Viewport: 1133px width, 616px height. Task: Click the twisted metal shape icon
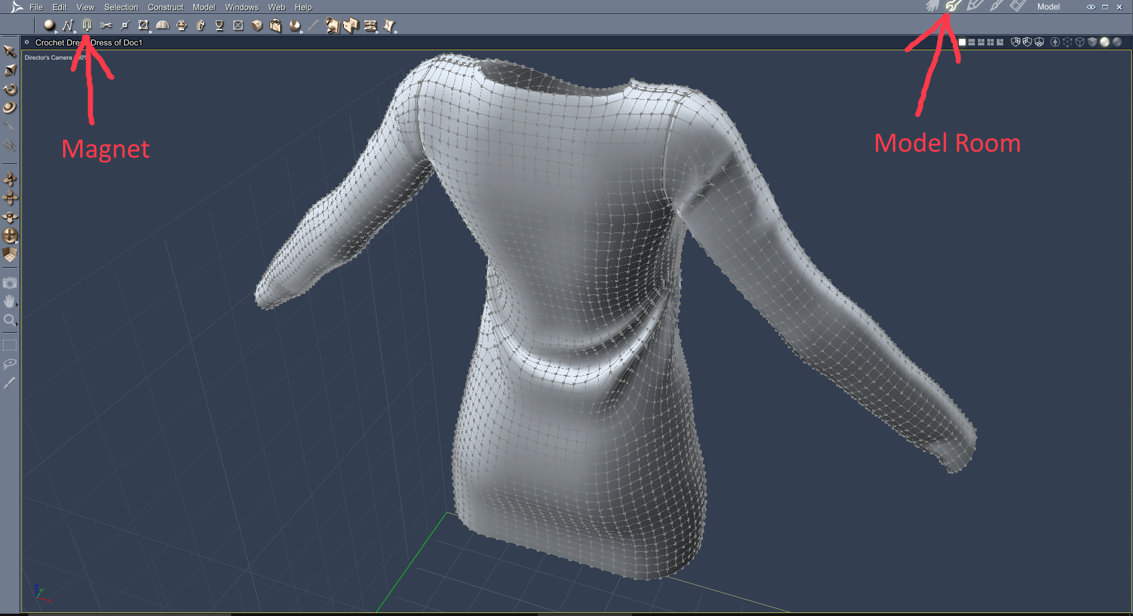(332, 25)
